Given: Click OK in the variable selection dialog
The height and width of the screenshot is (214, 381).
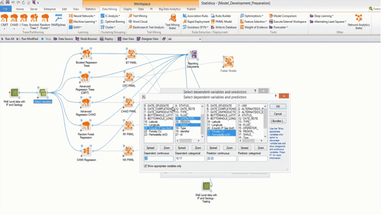Looking at the screenshot, I should coord(278,106).
